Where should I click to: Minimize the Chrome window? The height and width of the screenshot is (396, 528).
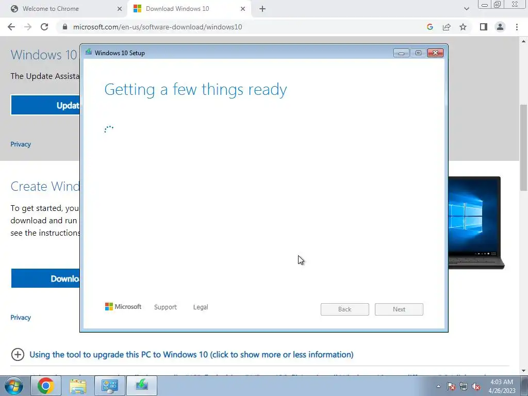point(485,5)
